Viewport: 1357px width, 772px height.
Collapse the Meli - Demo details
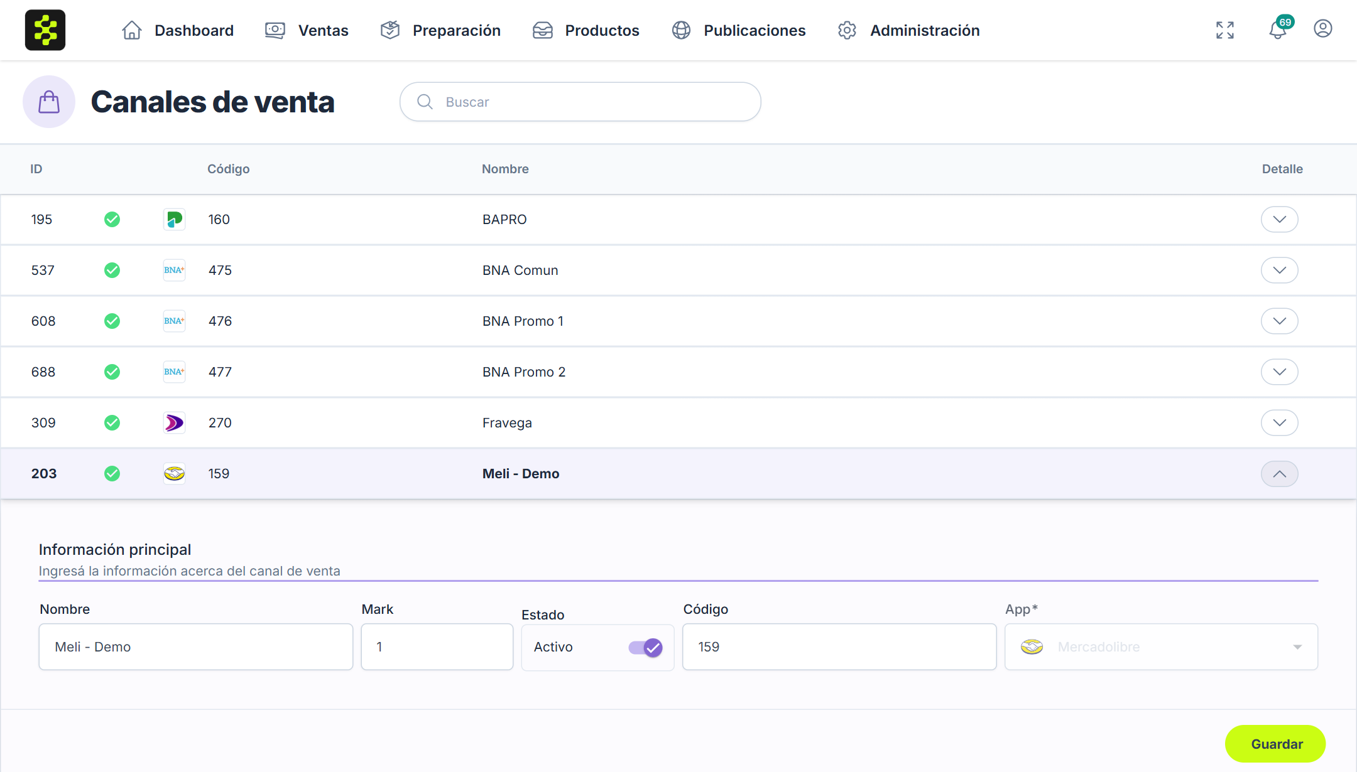point(1280,473)
